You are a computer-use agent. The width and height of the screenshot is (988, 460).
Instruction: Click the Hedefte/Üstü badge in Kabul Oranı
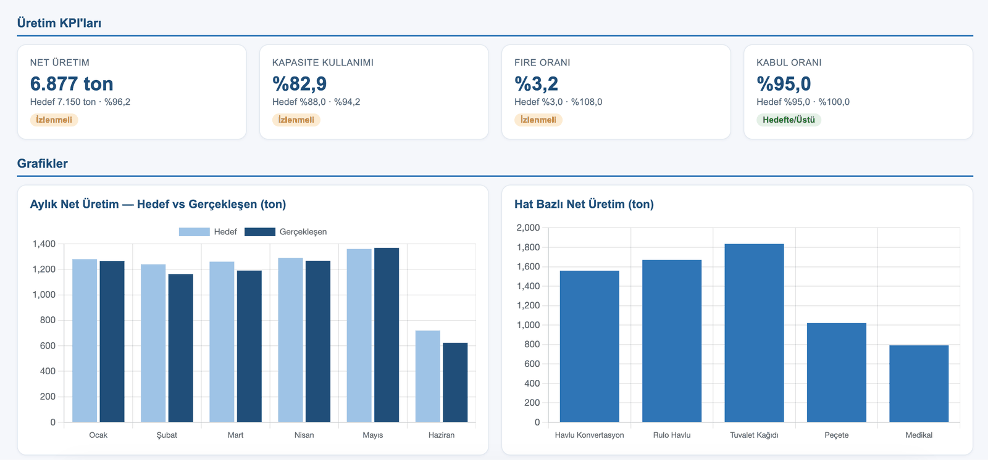click(x=789, y=120)
